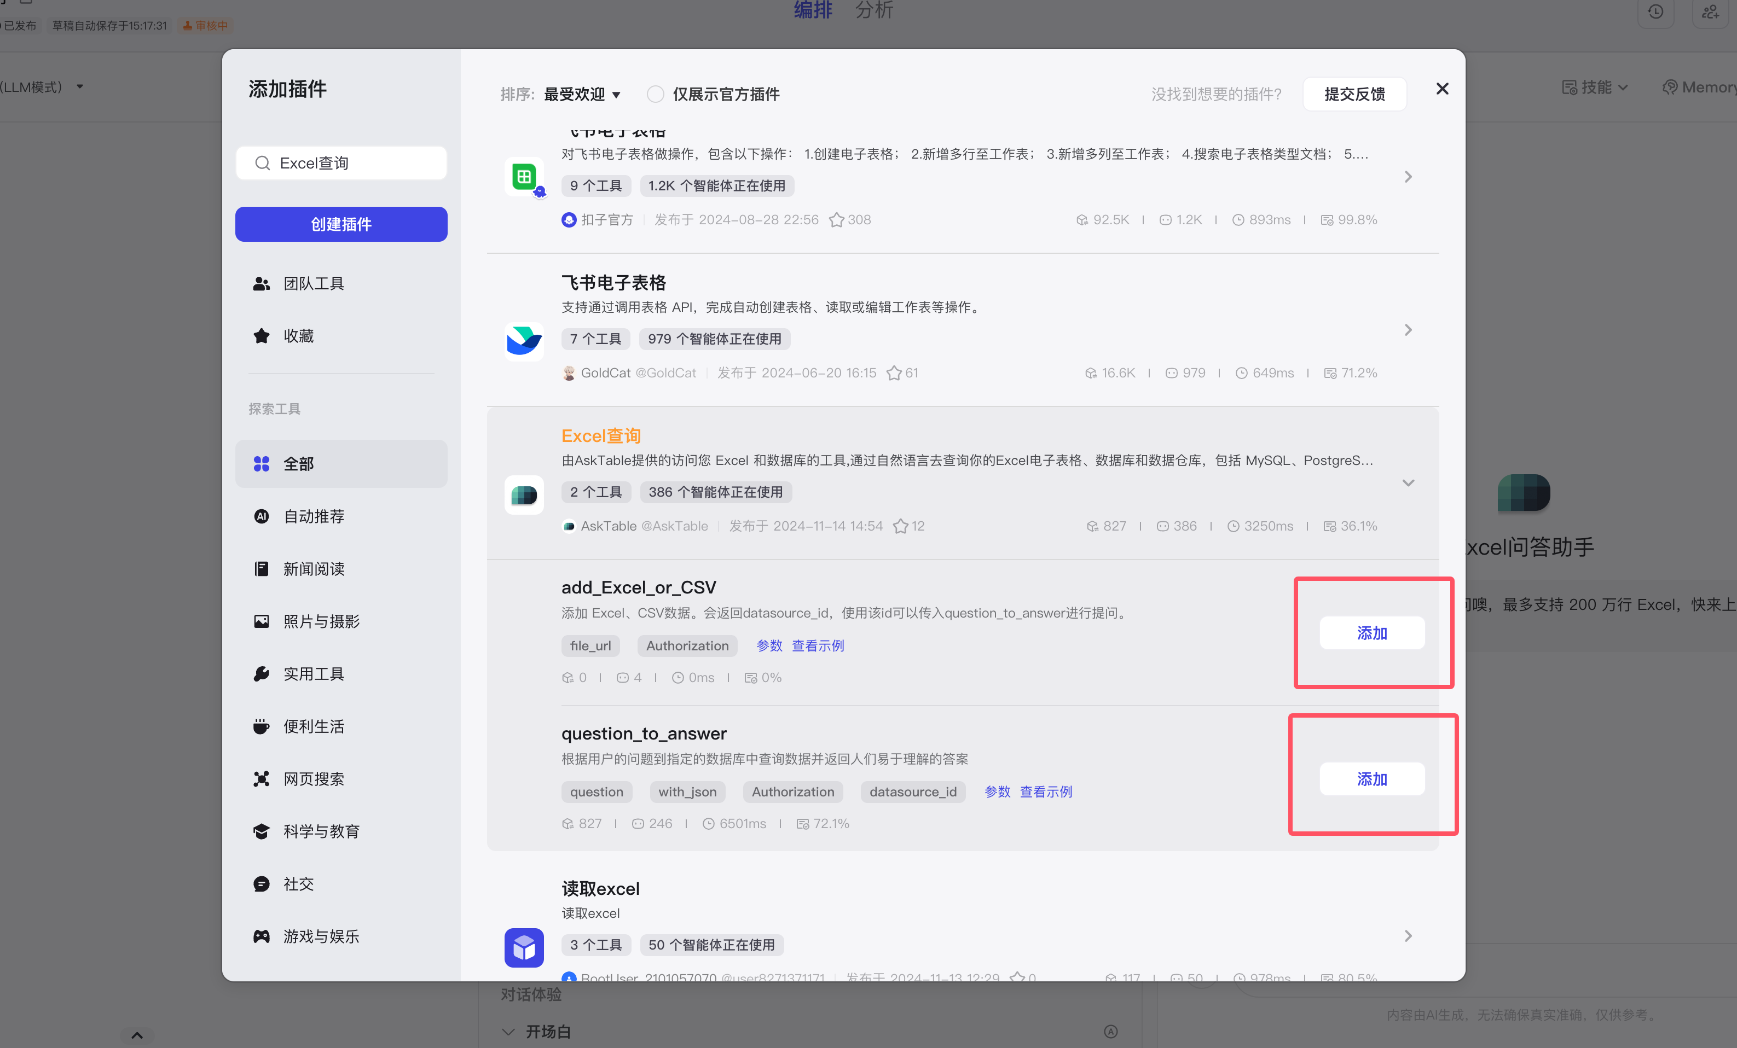This screenshot has width=1737, height=1048.
Task: Click the 审核中 status label
Action: tap(205, 25)
